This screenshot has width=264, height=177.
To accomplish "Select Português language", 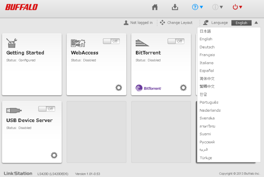I will click(x=229, y=102).
